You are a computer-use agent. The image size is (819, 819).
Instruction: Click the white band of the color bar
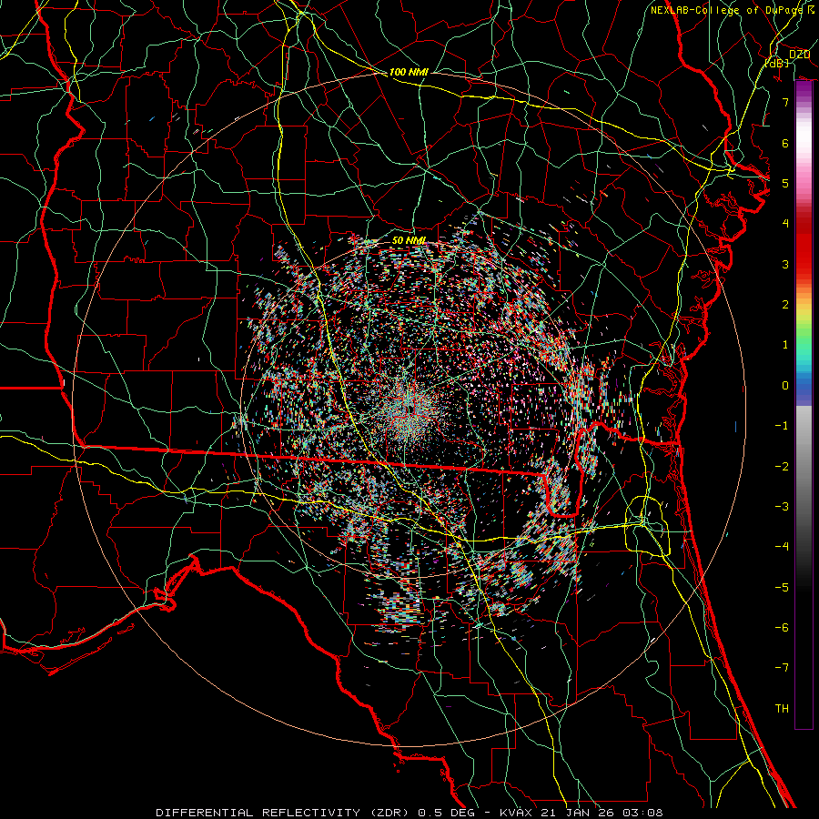[x=804, y=136]
